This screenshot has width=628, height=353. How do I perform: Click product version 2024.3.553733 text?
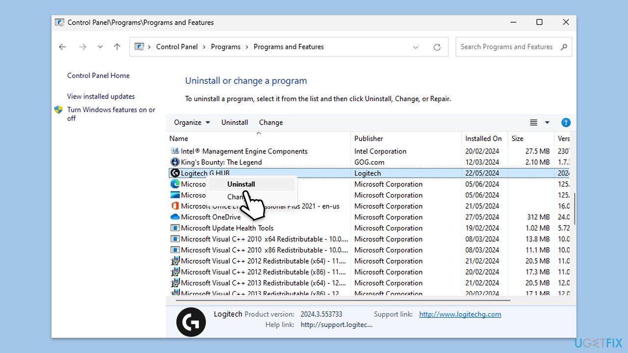pos(321,314)
